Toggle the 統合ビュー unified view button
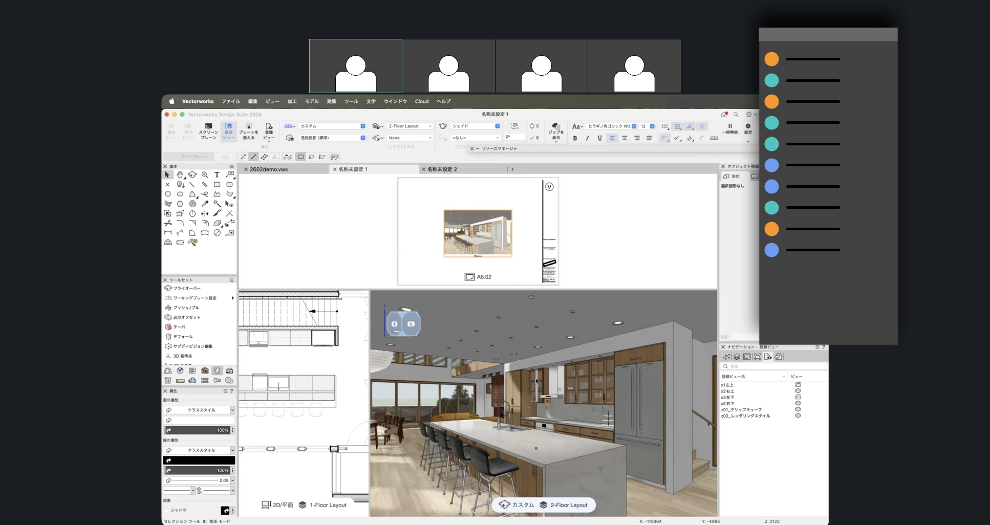The height and width of the screenshot is (525, 990). pos(228,131)
